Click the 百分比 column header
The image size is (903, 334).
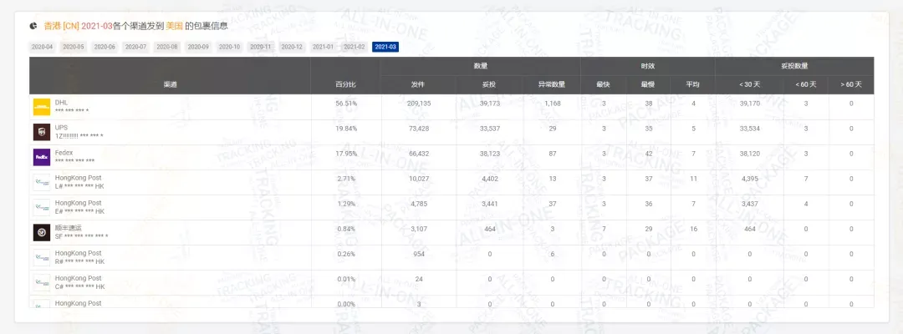click(x=345, y=84)
